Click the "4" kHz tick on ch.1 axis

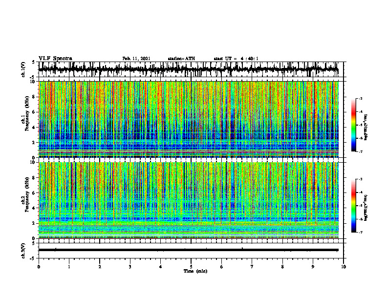(x=34, y=128)
